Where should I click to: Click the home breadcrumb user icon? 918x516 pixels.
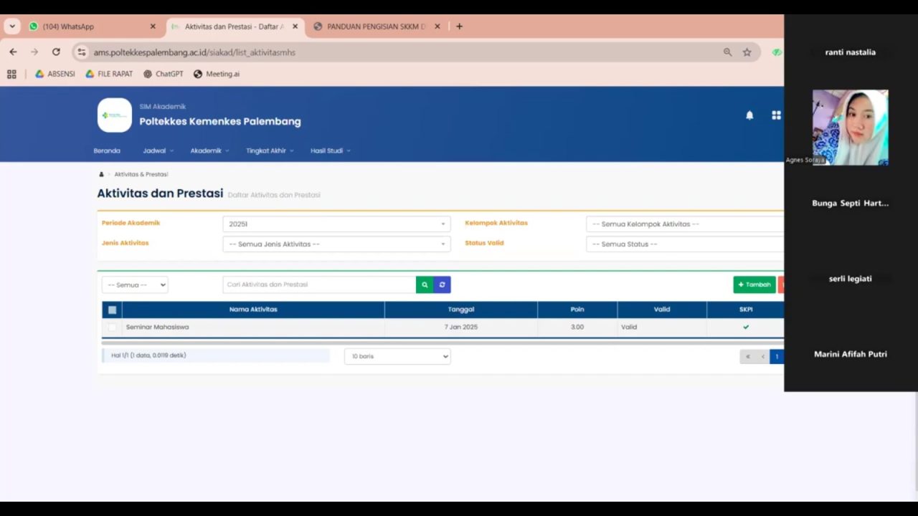pos(101,174)
